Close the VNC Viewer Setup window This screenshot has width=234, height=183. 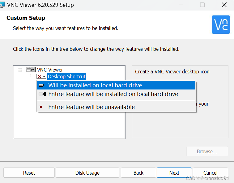[x=224, y=5]
